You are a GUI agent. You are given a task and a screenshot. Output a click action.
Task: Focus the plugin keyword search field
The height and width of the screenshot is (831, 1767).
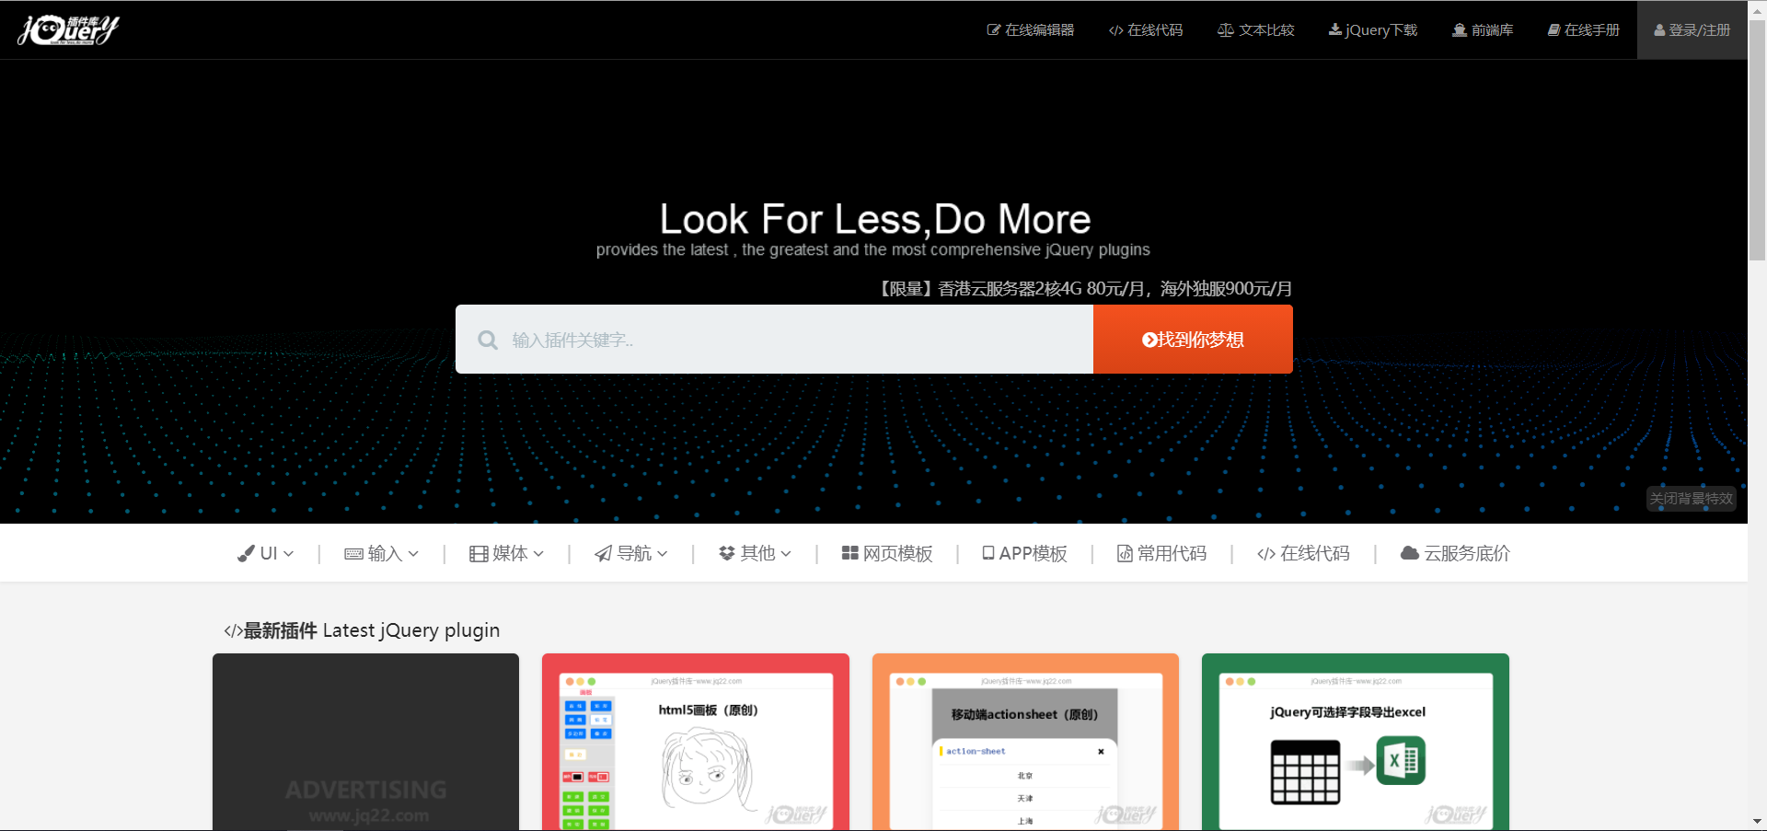pos(774,340)
